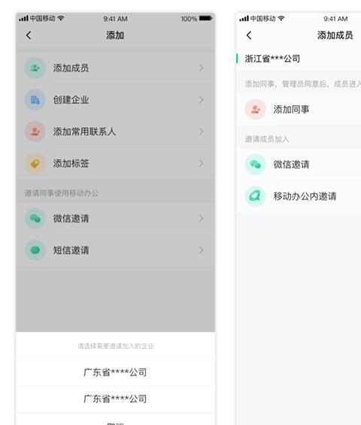Tap the 移动办公内邀请 green logo icon
The width and height of the screenshot is (361, 425).
point(255,196)
